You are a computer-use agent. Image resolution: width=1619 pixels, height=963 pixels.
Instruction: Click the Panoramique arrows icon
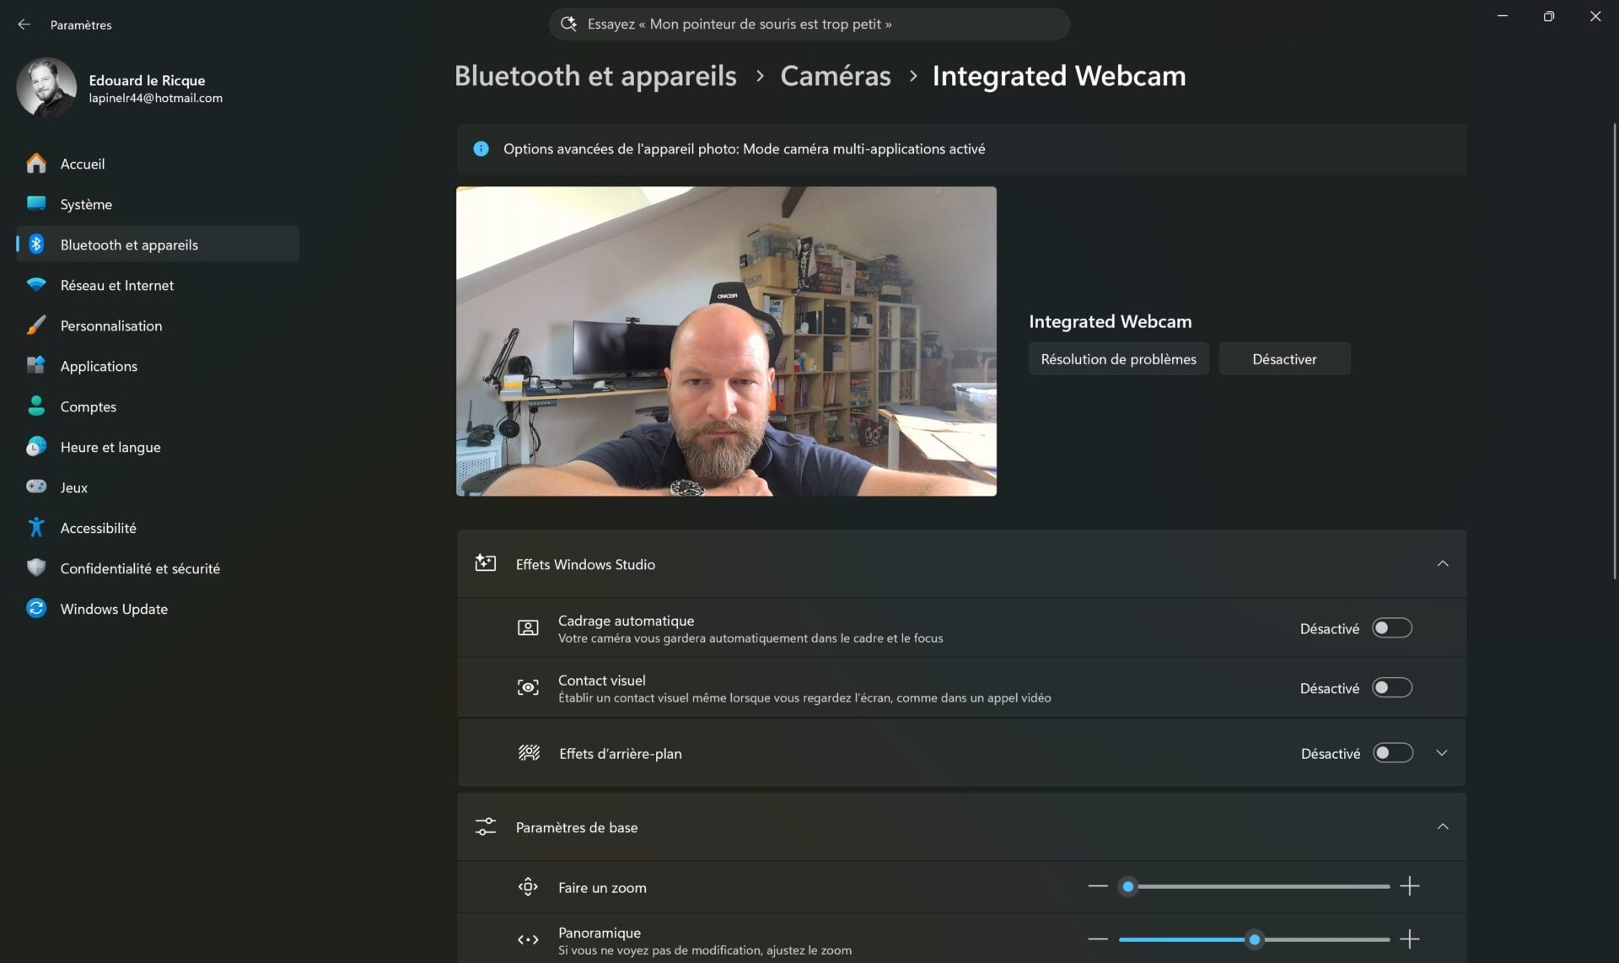coord(528,939)
